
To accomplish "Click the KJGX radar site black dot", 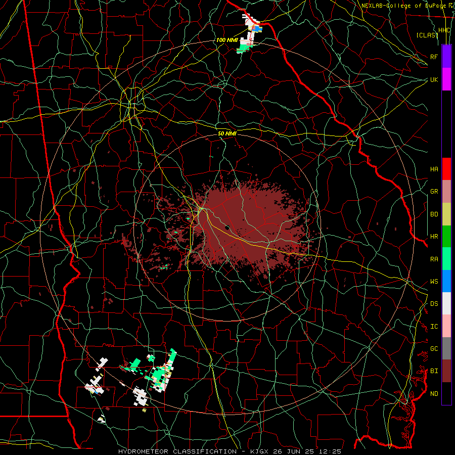I will point(227,227).
